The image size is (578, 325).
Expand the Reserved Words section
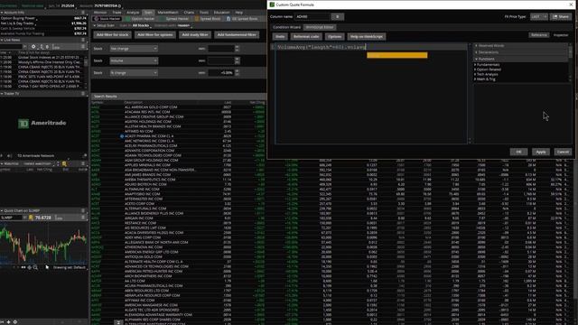[x=476, y=46]
